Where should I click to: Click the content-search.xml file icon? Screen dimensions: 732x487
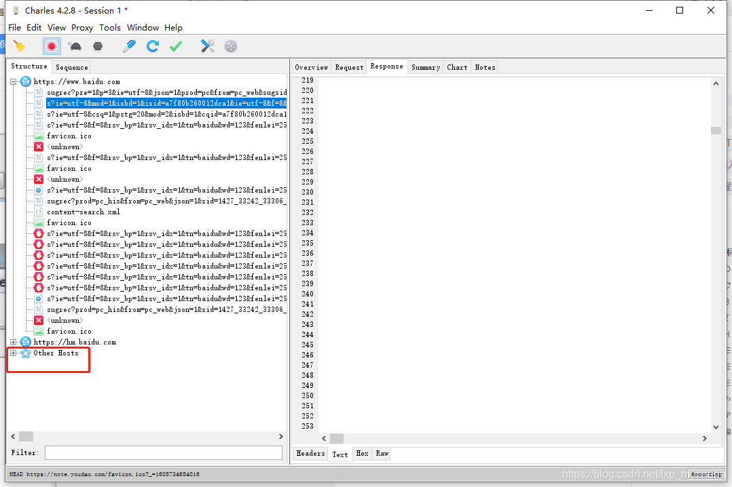click(x=39, y=212)
